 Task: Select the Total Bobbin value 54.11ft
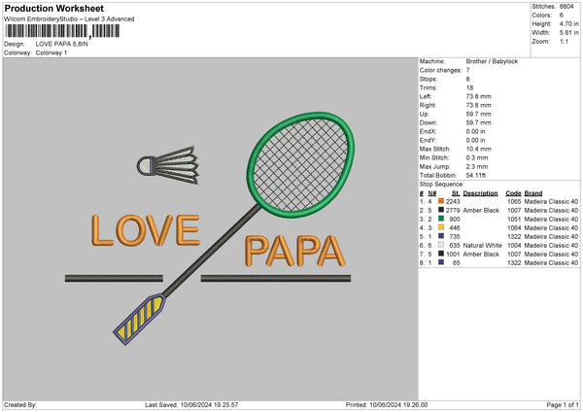pos(476,175)
